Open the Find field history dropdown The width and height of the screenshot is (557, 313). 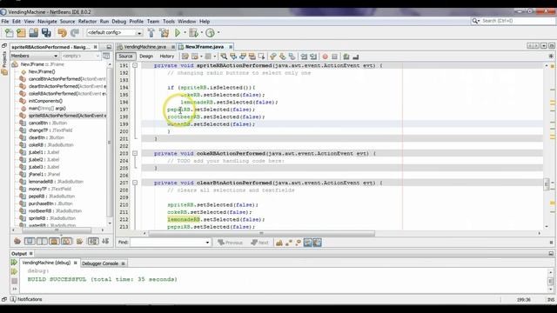207,243
